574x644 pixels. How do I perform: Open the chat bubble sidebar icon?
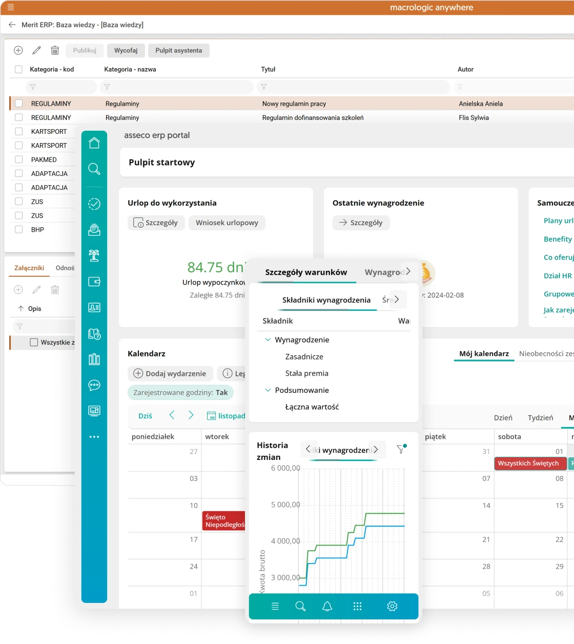pyautogui.click(x=94, y=385)
